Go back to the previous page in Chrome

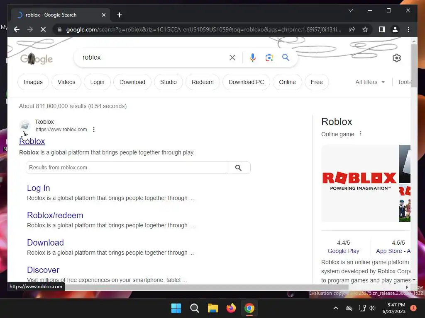(17, 29)
